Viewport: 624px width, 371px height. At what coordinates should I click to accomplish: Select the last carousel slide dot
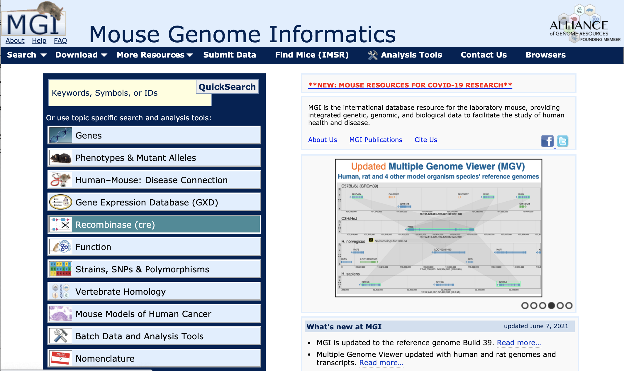pos(569,306)
